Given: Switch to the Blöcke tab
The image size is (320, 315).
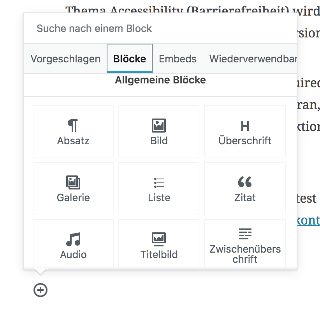Looking at the screenshot, I should pyautogui.click(x=130, y=58).
